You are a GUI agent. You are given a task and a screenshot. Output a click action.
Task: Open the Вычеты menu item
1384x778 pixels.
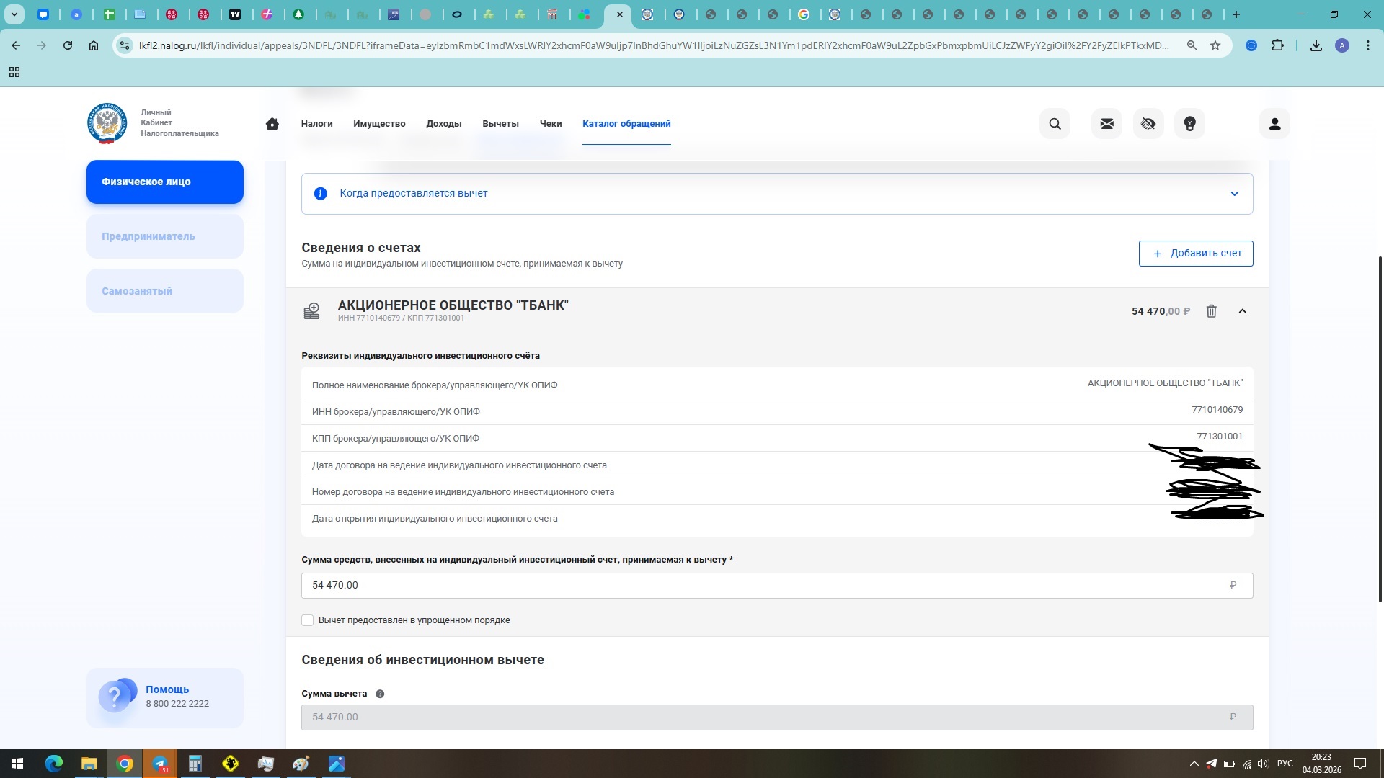[500, 124]
